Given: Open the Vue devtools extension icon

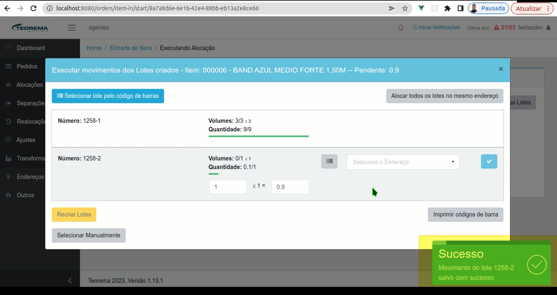Looking at the screenshot, I should pos(421,8).
